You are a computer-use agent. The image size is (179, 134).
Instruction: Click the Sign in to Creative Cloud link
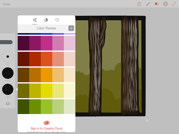[x=46, y=128]
